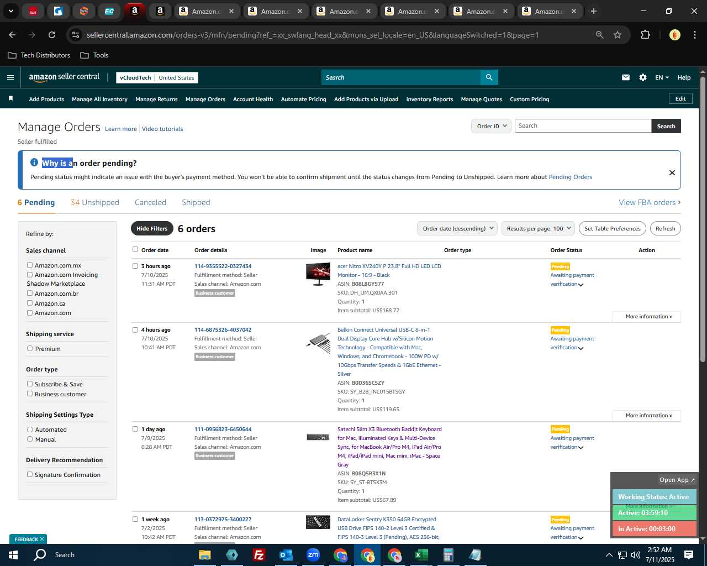Switch to the 34 Unshipped tab
The height and width of the screenshot is (566, 707).
(95, 202)
